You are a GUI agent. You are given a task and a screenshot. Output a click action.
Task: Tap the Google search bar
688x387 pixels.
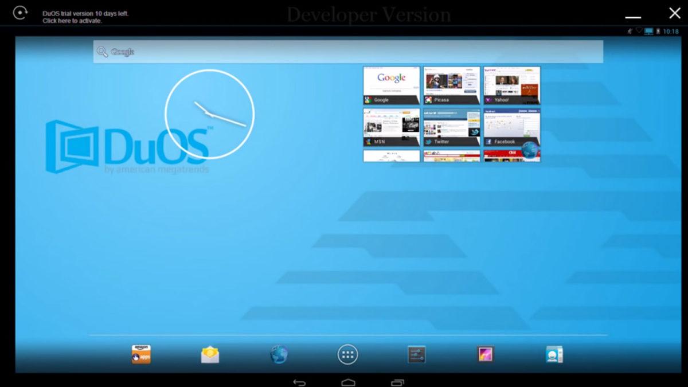coord(344,51)
